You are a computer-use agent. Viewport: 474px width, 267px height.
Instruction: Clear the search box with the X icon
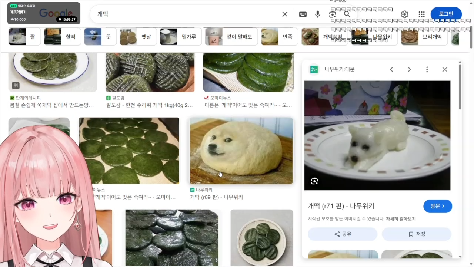[285, 14]
